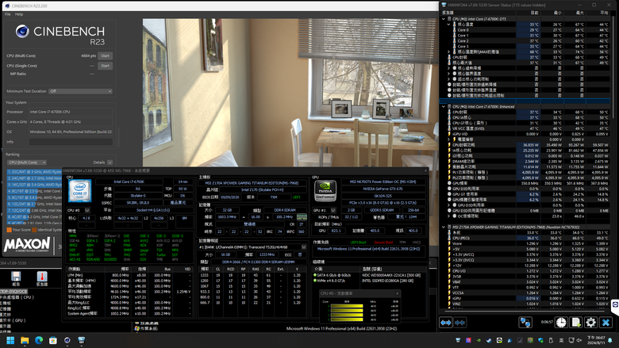
Task: Click the Identical System brown legend swatch
Action: [x=34, y=230]
